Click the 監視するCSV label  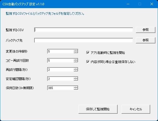tap(15, 30)
